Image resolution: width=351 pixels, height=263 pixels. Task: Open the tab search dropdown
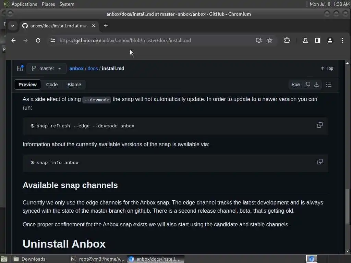pos(13,26)
